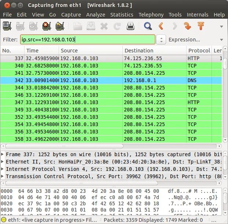Click the Filter: label button
The height and width of the screenshot is (224, 228).
point(10,40)
